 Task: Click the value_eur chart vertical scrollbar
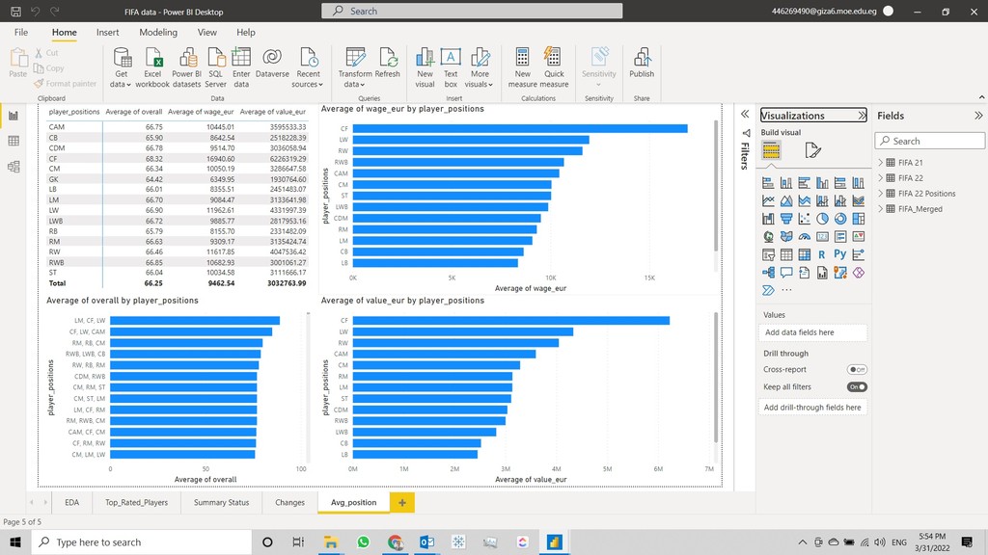click(x=716, y=377)
